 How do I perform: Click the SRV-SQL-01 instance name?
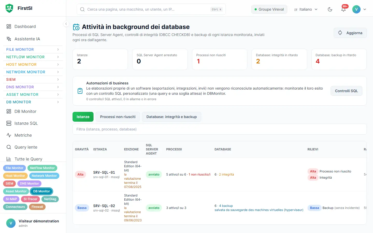104,172
